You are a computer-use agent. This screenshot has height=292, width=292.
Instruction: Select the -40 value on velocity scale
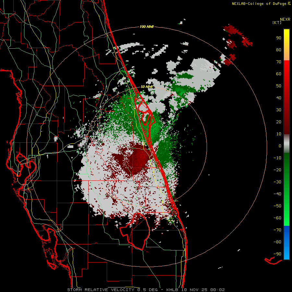(x=277, y=194)
